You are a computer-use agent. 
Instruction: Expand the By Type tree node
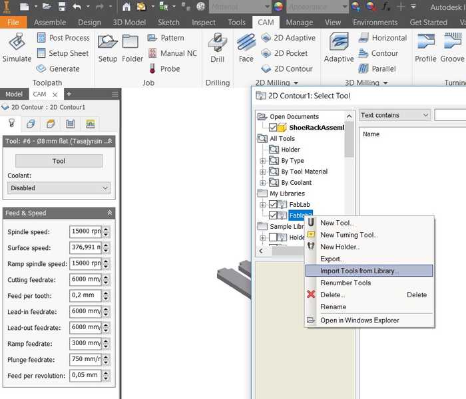(x=262, y=161)
